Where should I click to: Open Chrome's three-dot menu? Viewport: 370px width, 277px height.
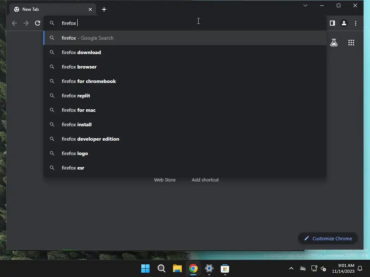[356, 23]
